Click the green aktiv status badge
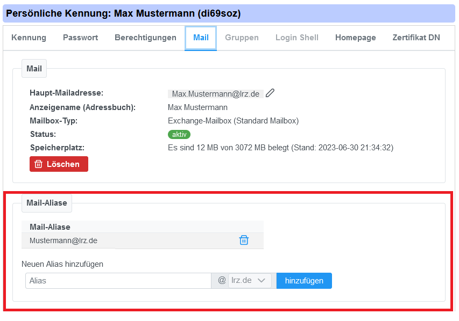459x321 pixels. tap(179, 134)
